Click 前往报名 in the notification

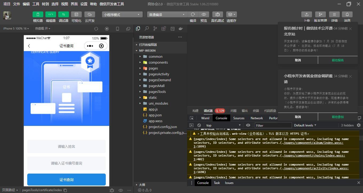338,60
